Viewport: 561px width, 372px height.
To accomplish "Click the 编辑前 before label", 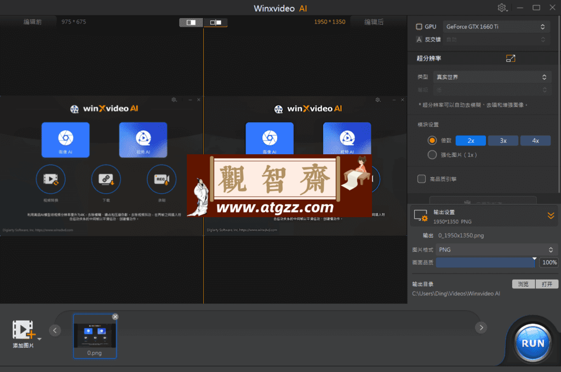I will click(x=32, y=22).
